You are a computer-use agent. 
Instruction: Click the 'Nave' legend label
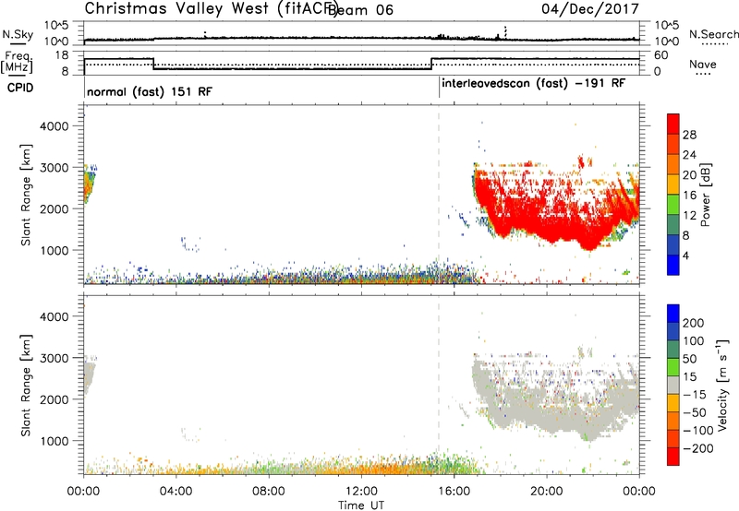tap(703, 64)
